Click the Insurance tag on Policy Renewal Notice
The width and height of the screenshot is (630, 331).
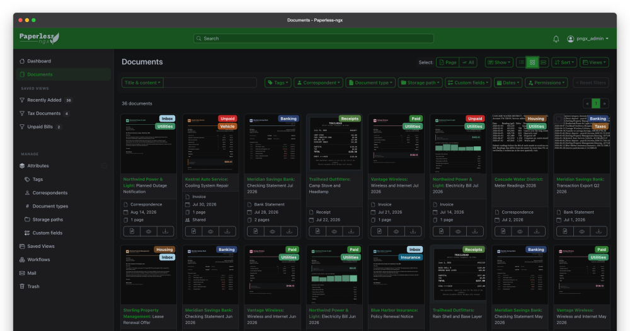[x=410, y=257]
